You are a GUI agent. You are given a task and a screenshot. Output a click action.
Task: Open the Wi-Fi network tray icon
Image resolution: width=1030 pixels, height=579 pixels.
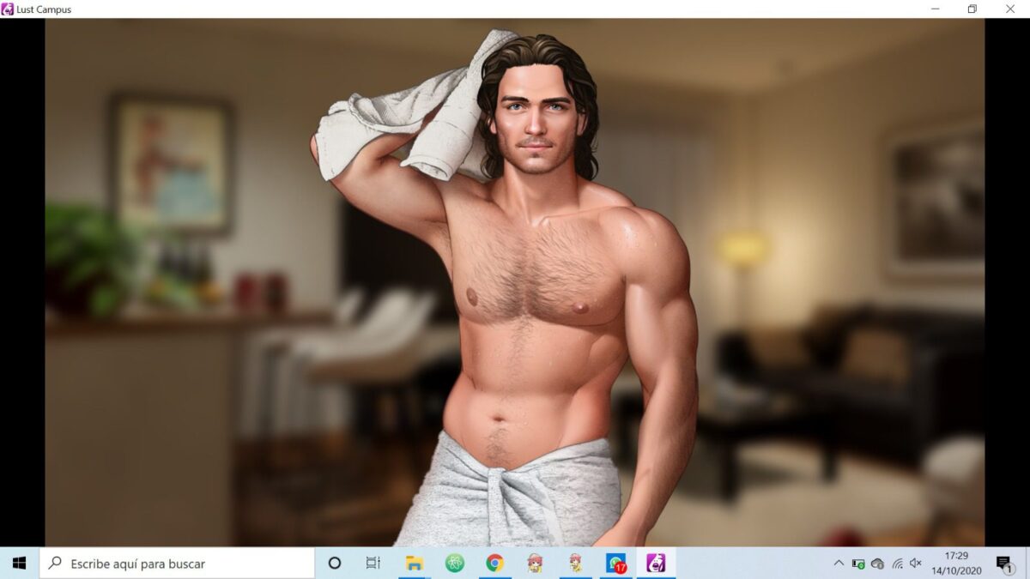click(x=897, y=564)
